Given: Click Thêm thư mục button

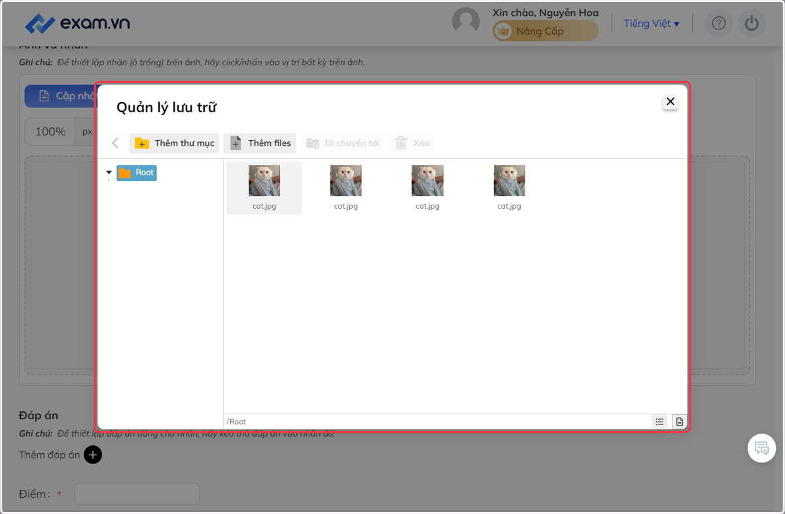Looking at the screenshot, I should (174, 143).
